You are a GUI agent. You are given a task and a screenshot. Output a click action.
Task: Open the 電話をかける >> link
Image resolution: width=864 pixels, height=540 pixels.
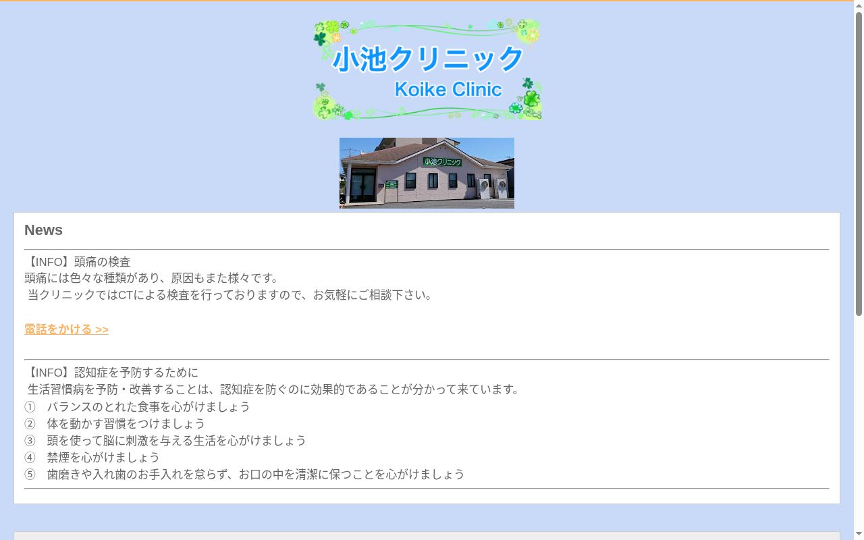(x=66, y=329)
